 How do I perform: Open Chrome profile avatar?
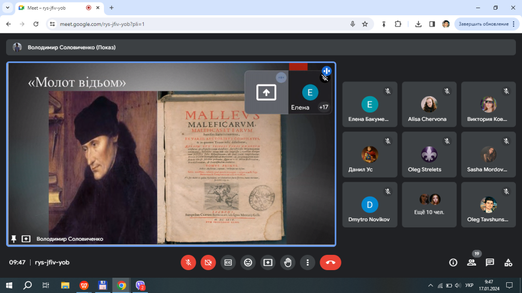tap(446, 24)
